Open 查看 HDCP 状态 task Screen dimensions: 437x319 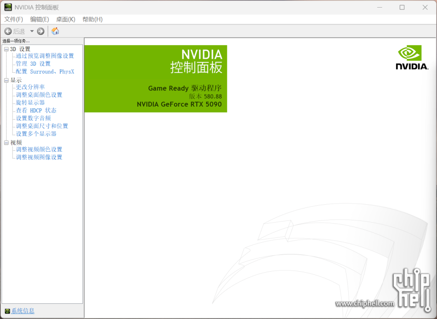[x=36, y=111]
